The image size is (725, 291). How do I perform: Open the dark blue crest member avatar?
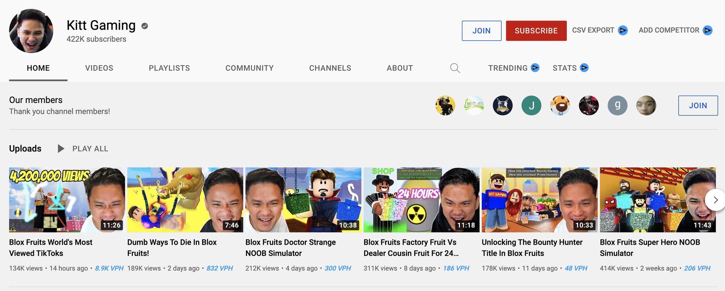coord(503,105)
